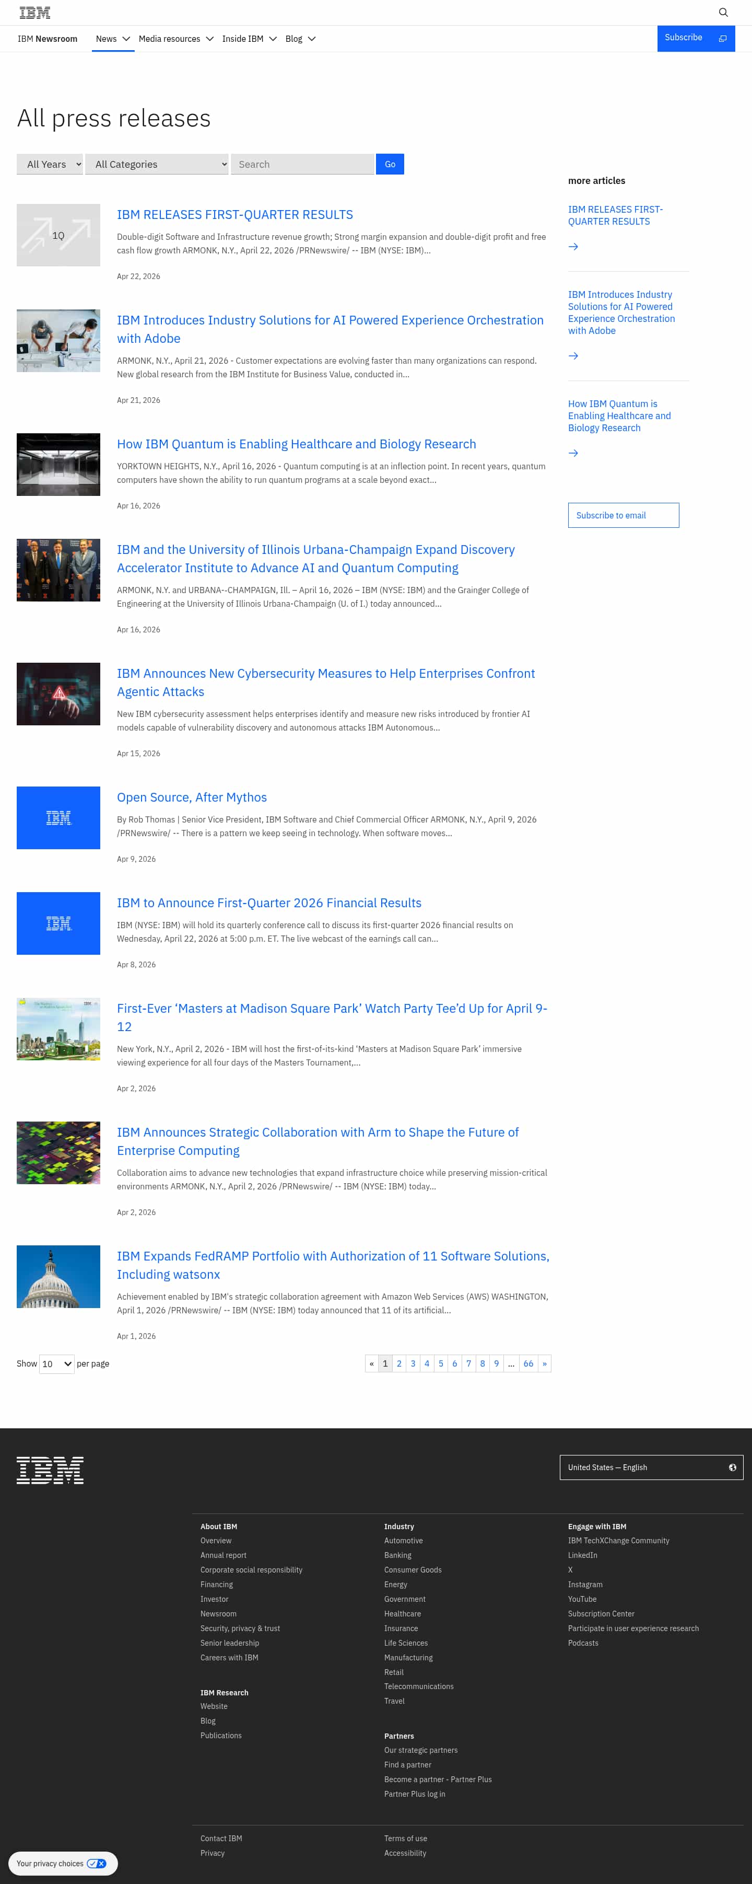Open Annual report footer link
This screenshot has height=1884, width=752.
[224, 1555]
